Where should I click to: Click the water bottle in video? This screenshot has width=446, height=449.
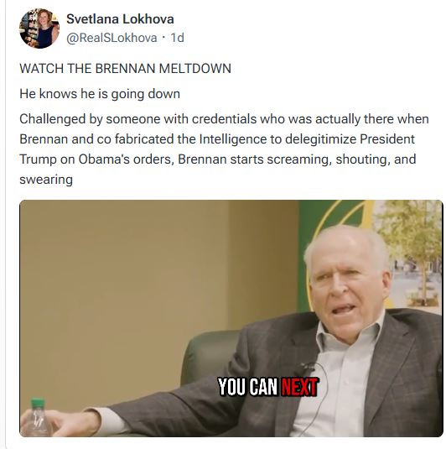pyautogui.click(x=38, y=417)
